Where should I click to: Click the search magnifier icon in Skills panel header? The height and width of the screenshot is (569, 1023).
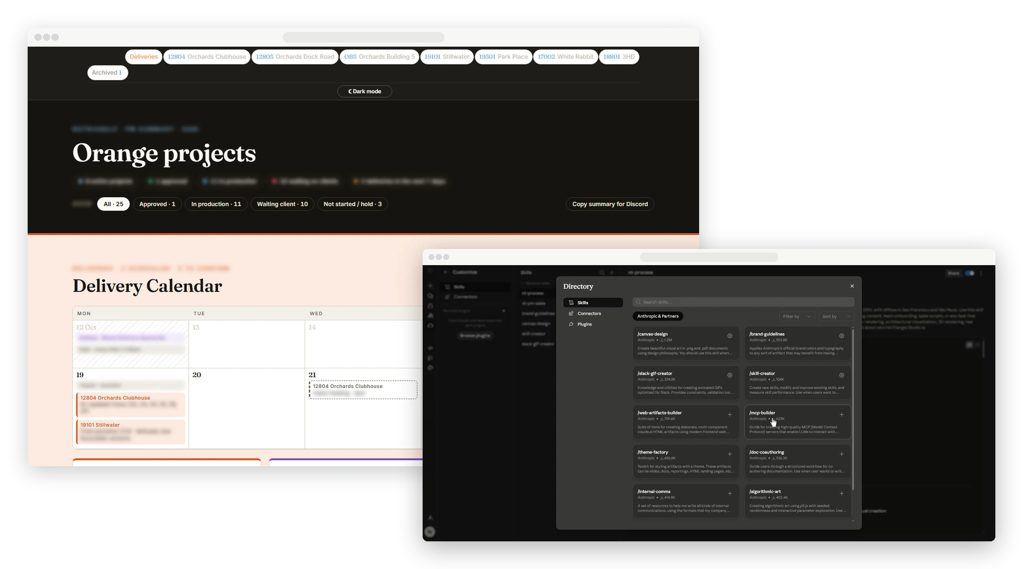[x=602, y=273]
